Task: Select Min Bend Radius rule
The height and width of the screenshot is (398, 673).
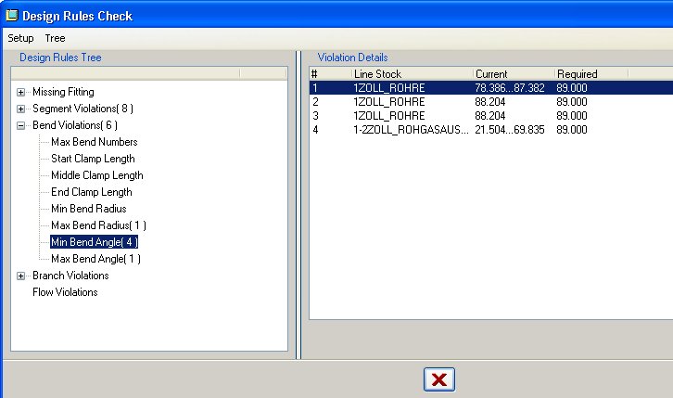Action: click(x=88, y=209)
